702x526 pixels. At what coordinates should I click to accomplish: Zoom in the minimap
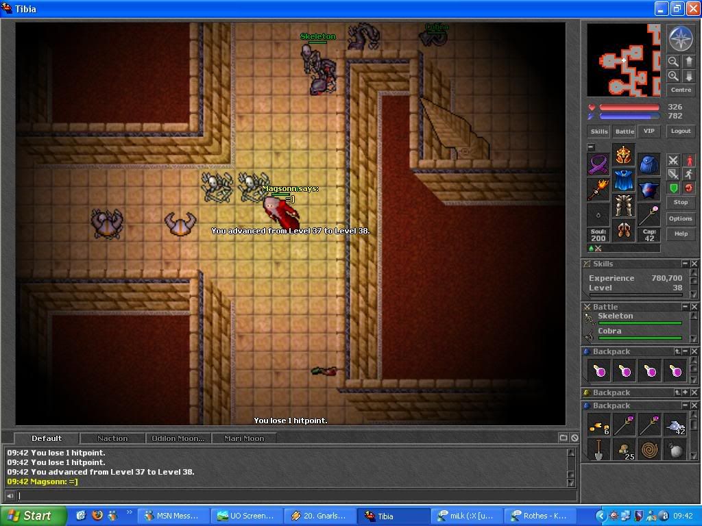673,75
